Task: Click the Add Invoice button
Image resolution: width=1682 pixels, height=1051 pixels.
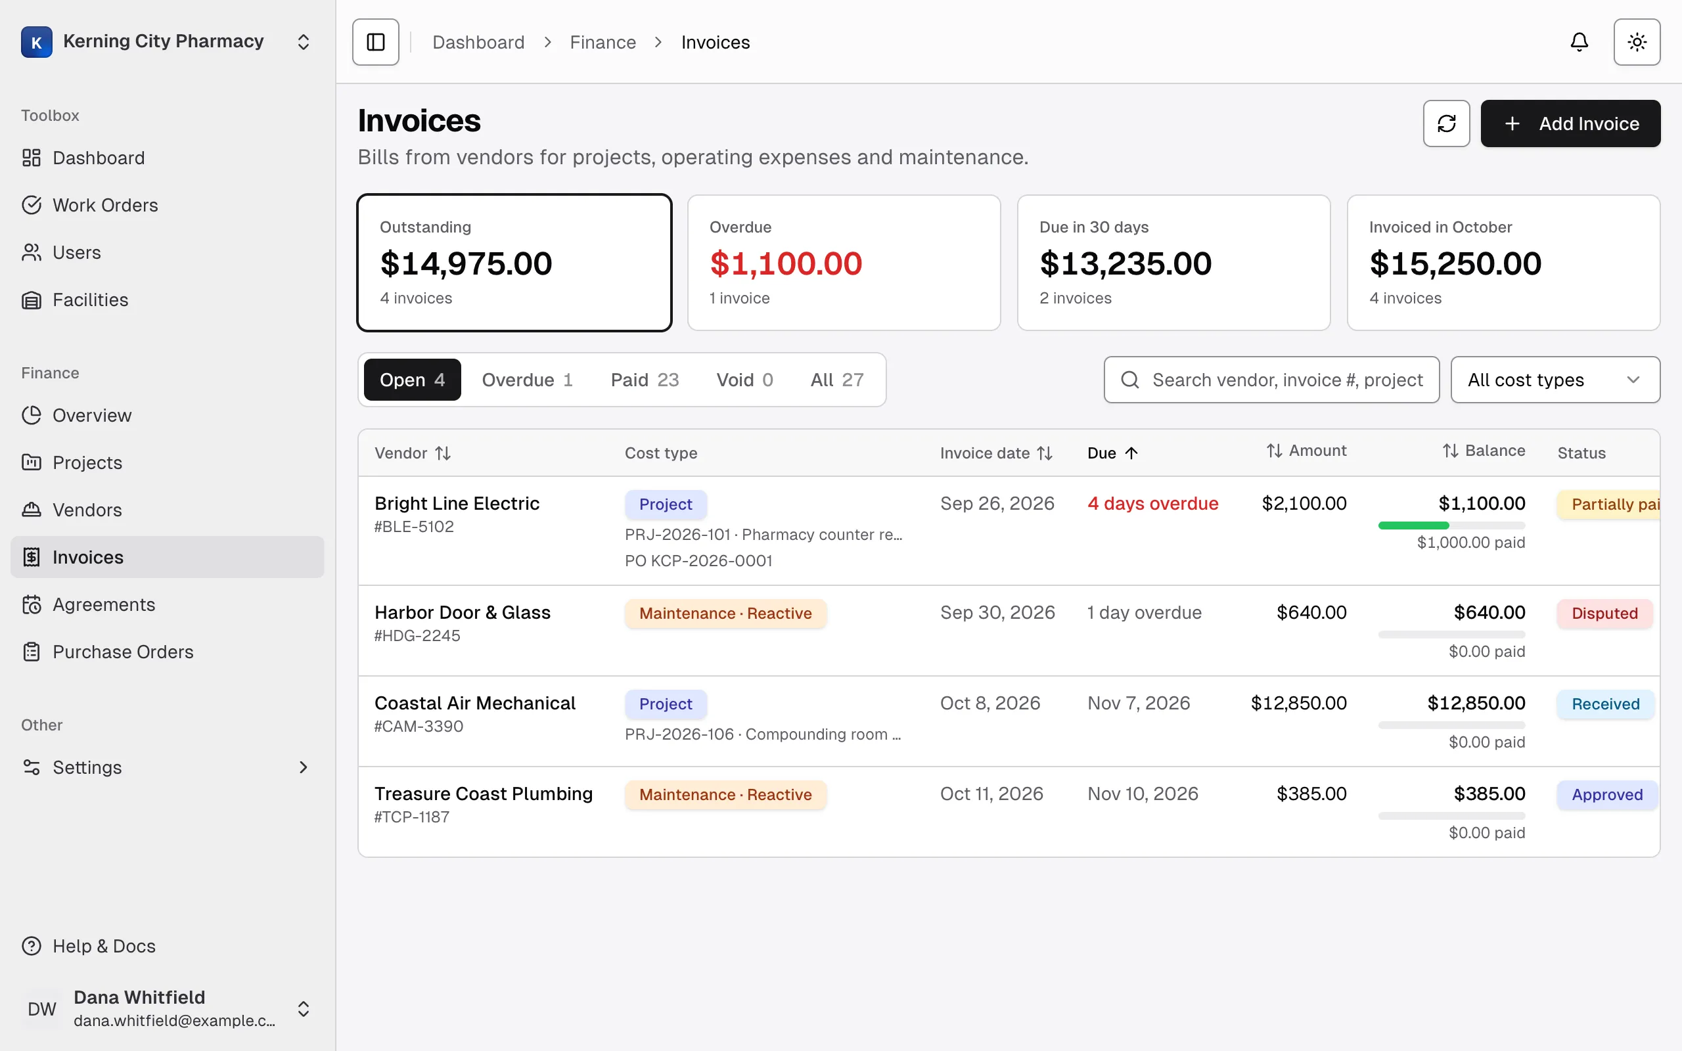Action: [x=1570, y=123]
